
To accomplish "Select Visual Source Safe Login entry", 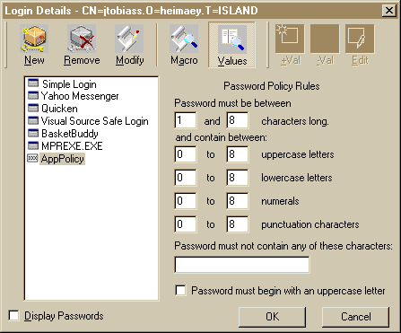I will pyautogui.click(x=94, y=121).
